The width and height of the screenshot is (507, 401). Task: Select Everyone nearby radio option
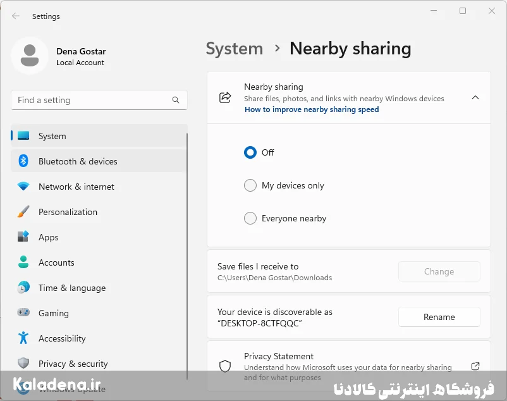(x=250, y=218)
